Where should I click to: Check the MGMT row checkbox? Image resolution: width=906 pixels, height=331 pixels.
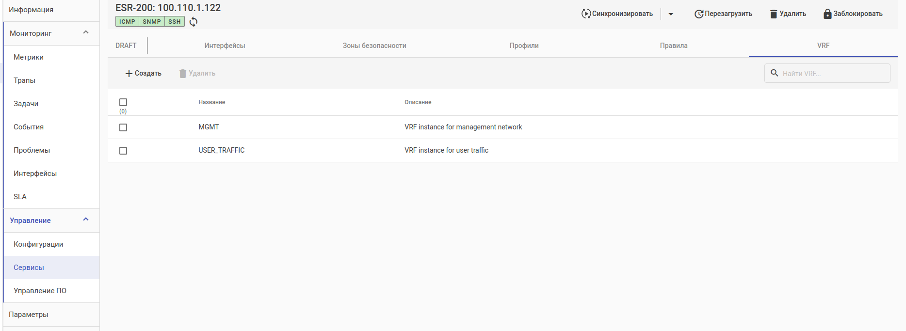point(123,127)
